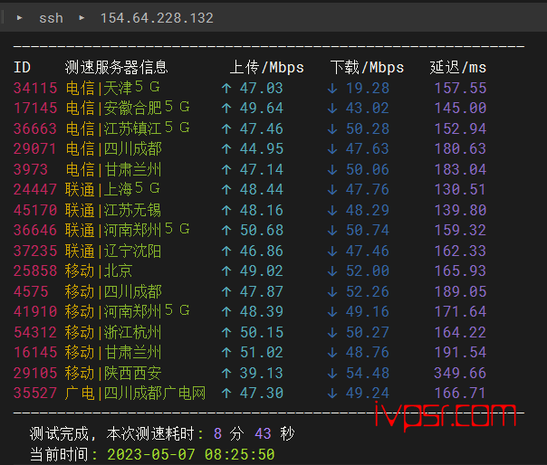Click the ssh breadcrumb label
The image size is (547, 465).
(x=51, y=18)
